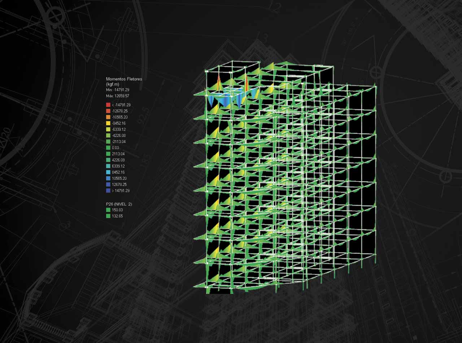Select the color swatch for -12678.25
The image size is (462, 343).
(x=108, y=111)
